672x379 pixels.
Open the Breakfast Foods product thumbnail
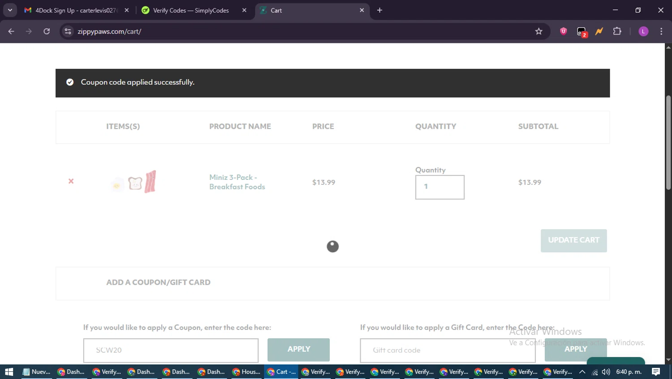pos(134,182)
